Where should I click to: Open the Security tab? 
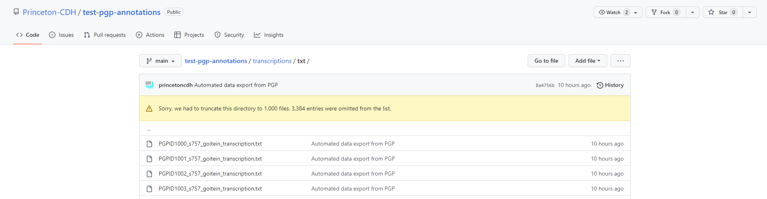click(x=229, y=35)
